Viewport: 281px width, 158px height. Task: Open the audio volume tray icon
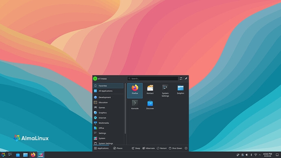pos(247,155)
